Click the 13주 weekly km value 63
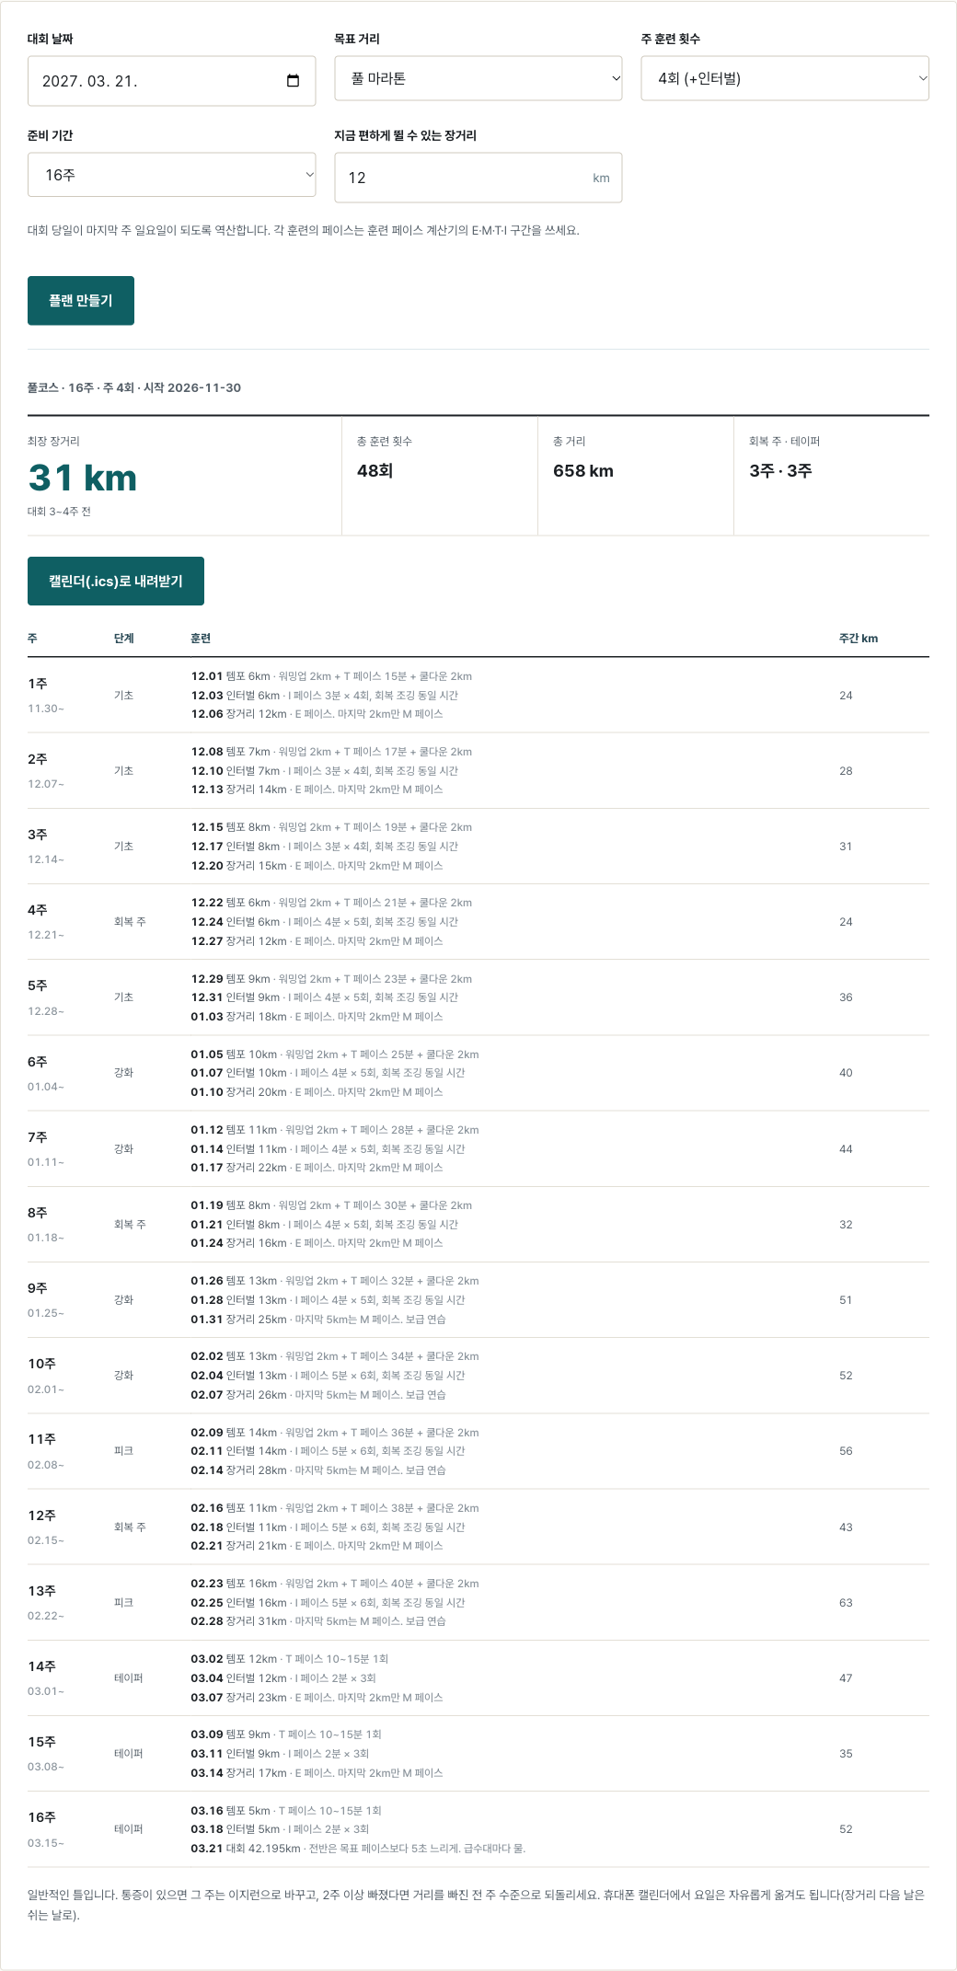This screenshot has width=957, height=1971. (846, 1603)
